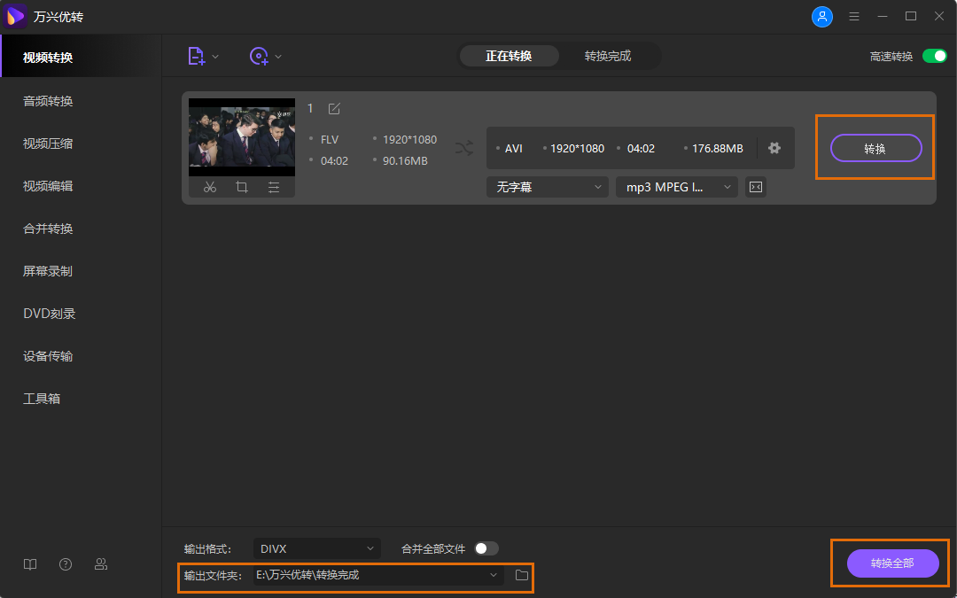957x598 pixels.
Task: Click the output AVI format text
Action: coord(514,148)
